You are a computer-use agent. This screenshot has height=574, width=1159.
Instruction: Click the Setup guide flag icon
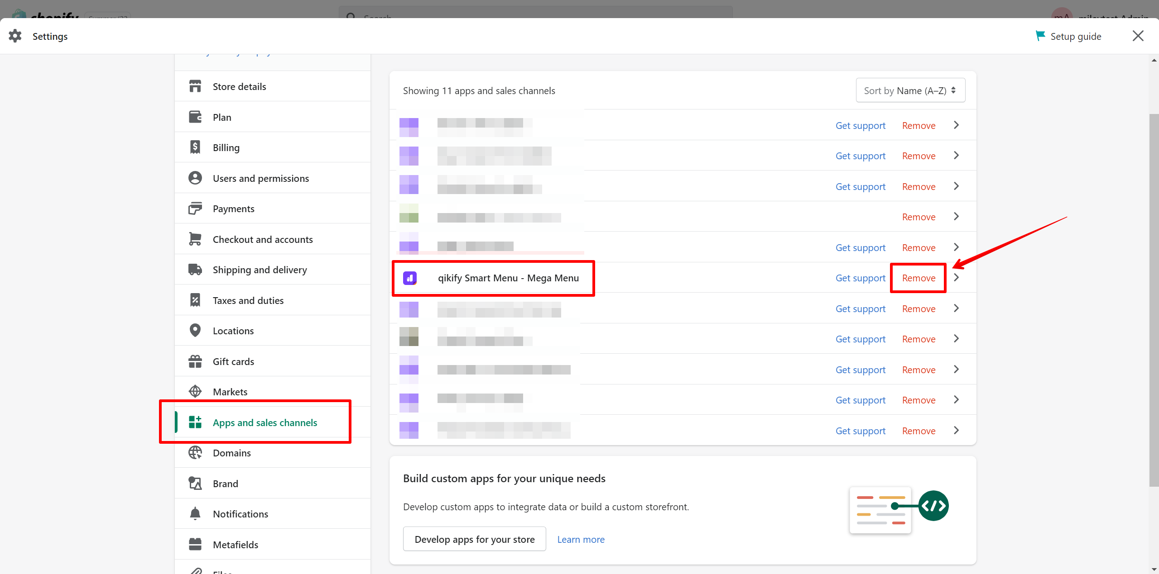point(1040,36)
